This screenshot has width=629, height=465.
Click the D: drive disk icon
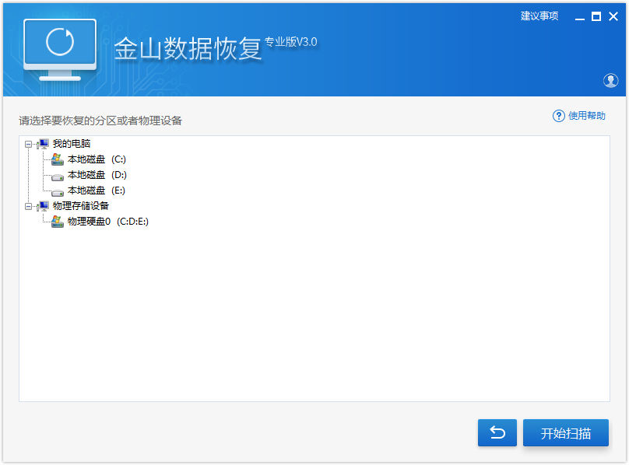[57, 176]
